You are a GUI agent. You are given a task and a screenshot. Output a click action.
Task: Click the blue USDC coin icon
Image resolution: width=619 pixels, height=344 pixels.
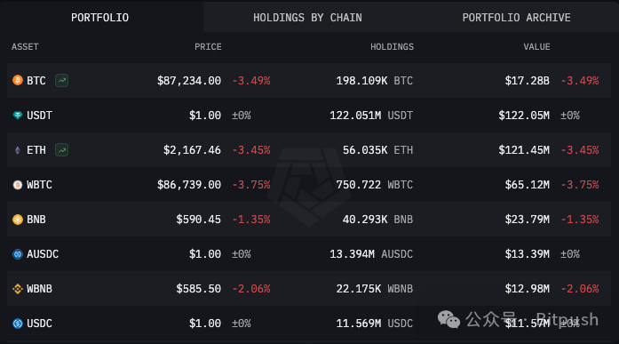click(x=18, y=324)
